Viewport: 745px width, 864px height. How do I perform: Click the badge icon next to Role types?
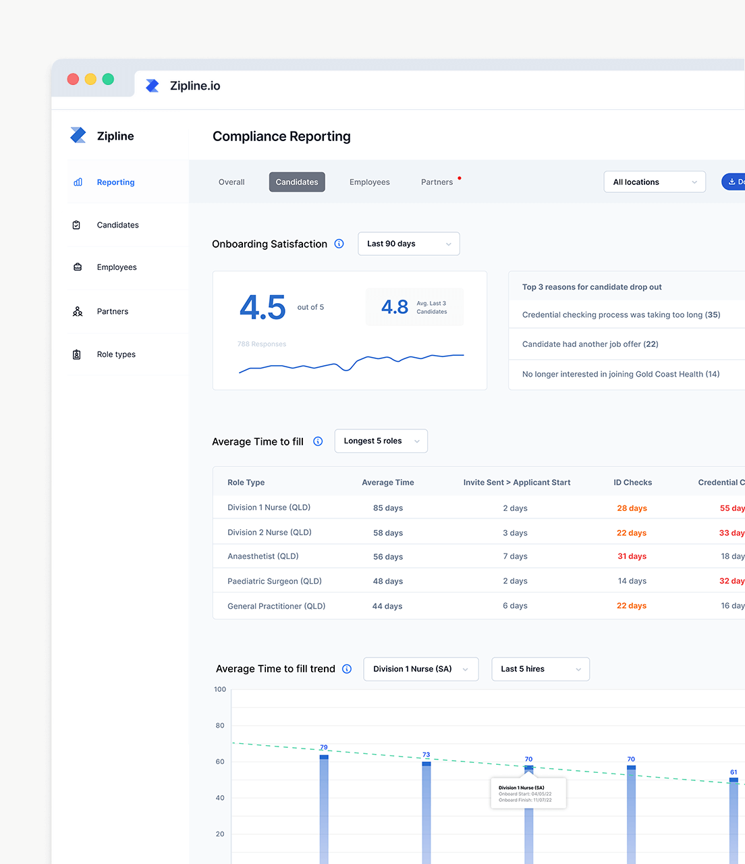[x=76, y=354]
